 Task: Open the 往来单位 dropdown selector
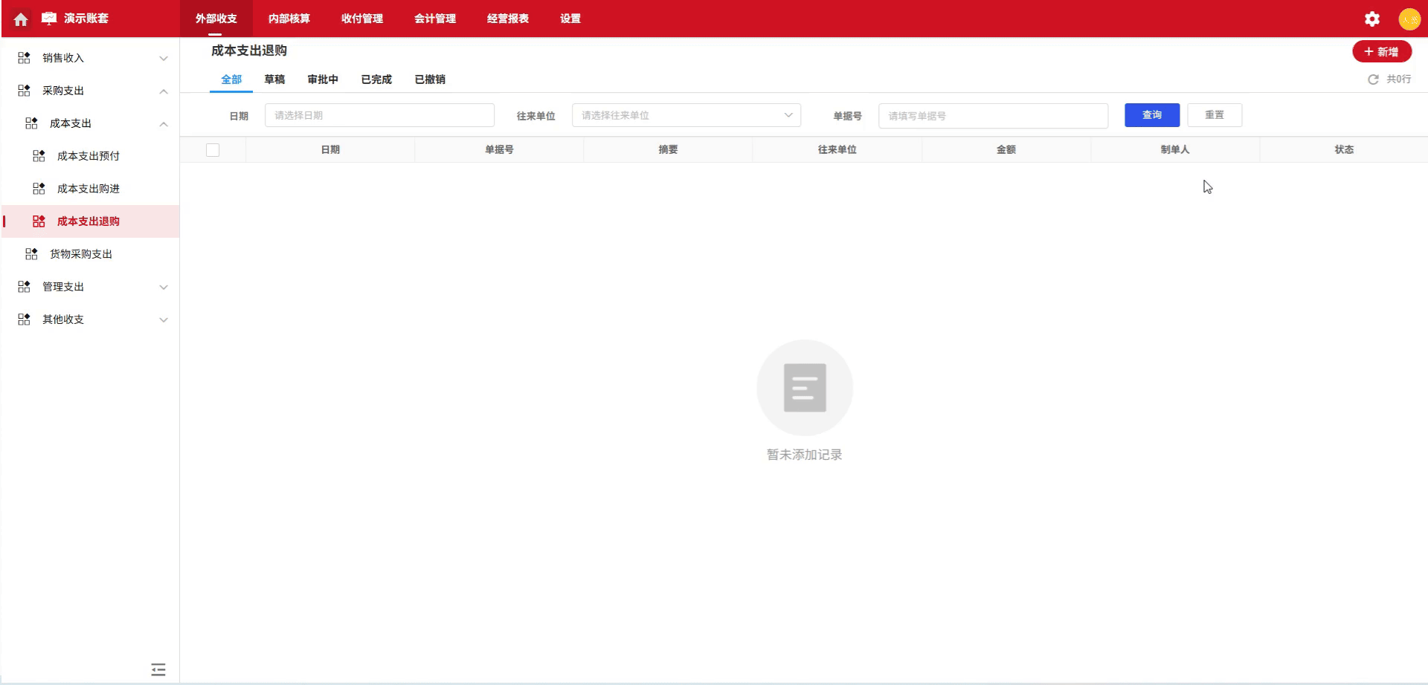coord(685,115)
